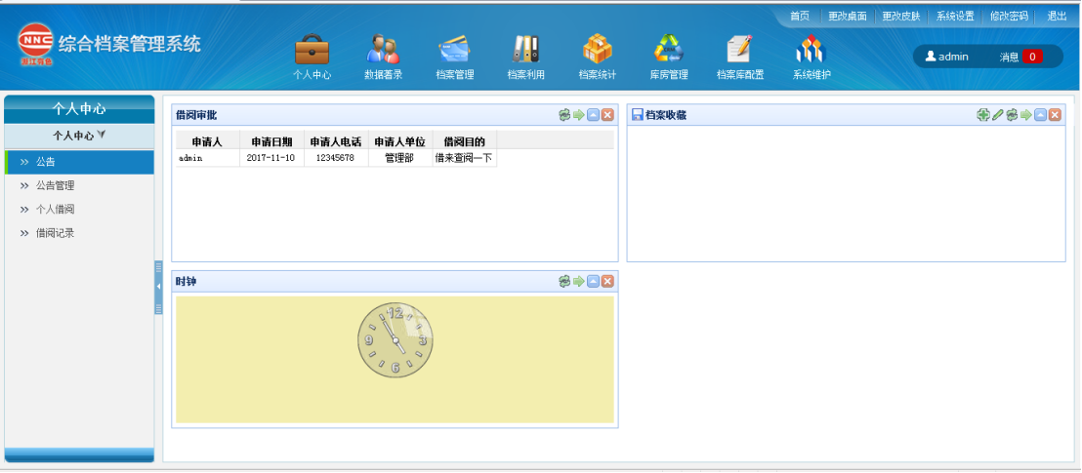Click pencil edit icon in 档案收藏
The width and height of the screenshot is (1082, 473).
pos(998,115)
